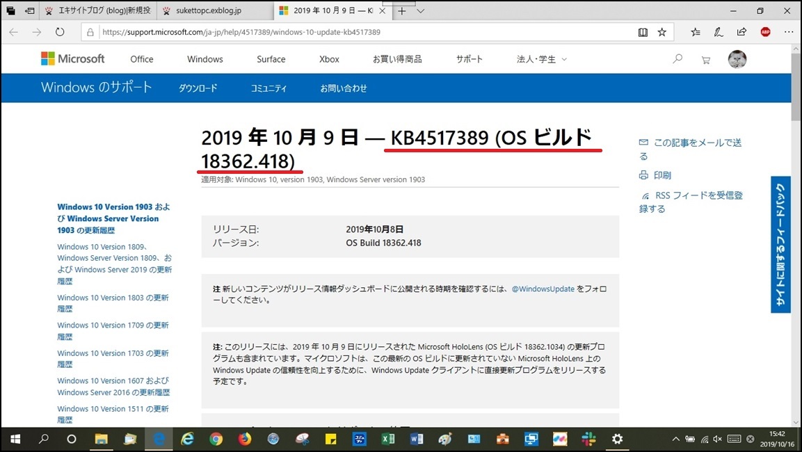
Task: Show hidden tray icons chevron
Action: coord(675,439)
